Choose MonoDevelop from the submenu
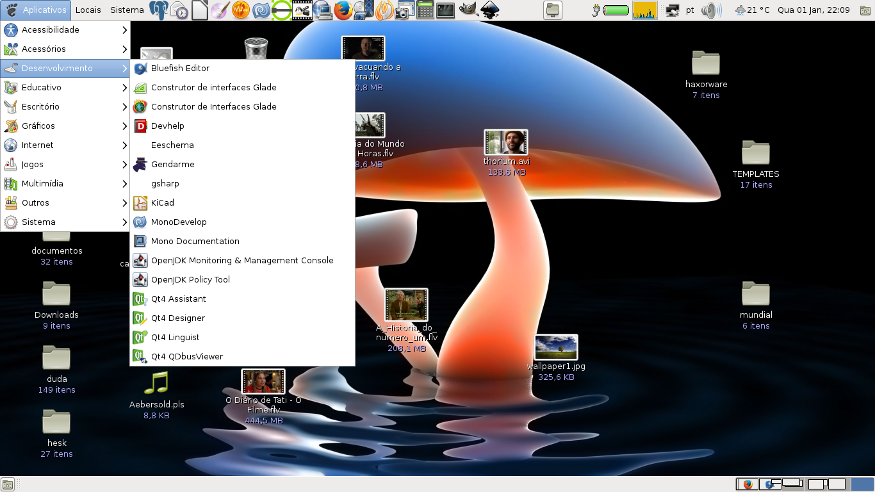875x492 pixels. coord(179,222)
